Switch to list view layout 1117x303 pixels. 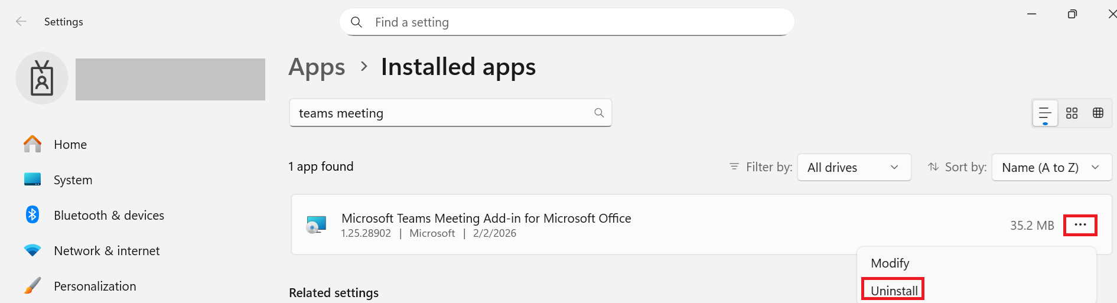click(1044, 113)
